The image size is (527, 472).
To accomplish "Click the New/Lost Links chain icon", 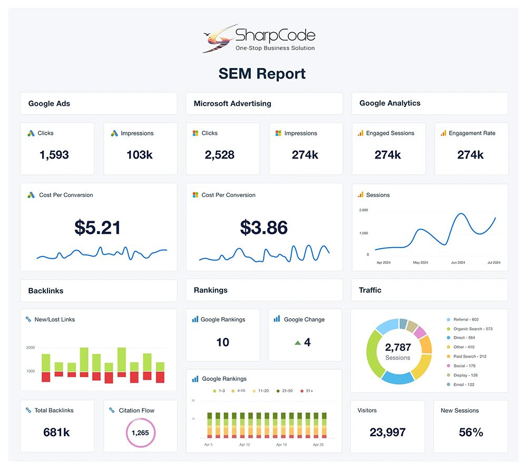I will (x=28, y=319).
